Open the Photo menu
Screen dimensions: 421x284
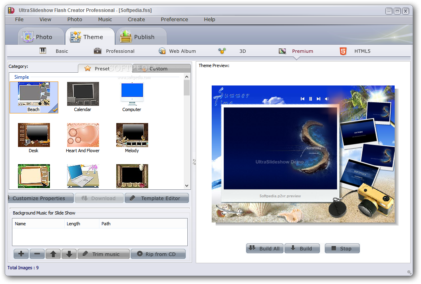pos(75,19)
